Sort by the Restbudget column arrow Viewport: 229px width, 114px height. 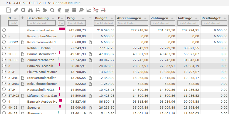tap(224, 18)
